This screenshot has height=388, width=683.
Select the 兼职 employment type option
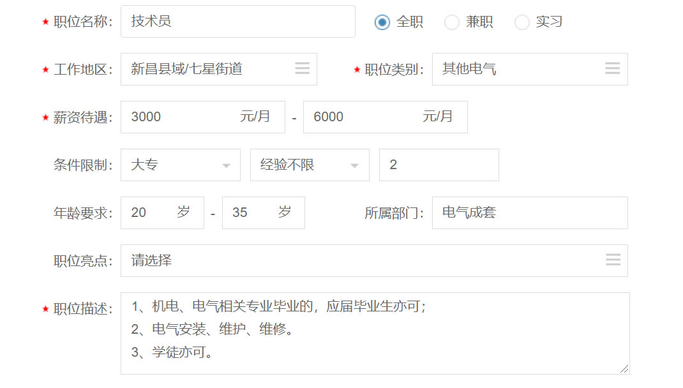452,21
